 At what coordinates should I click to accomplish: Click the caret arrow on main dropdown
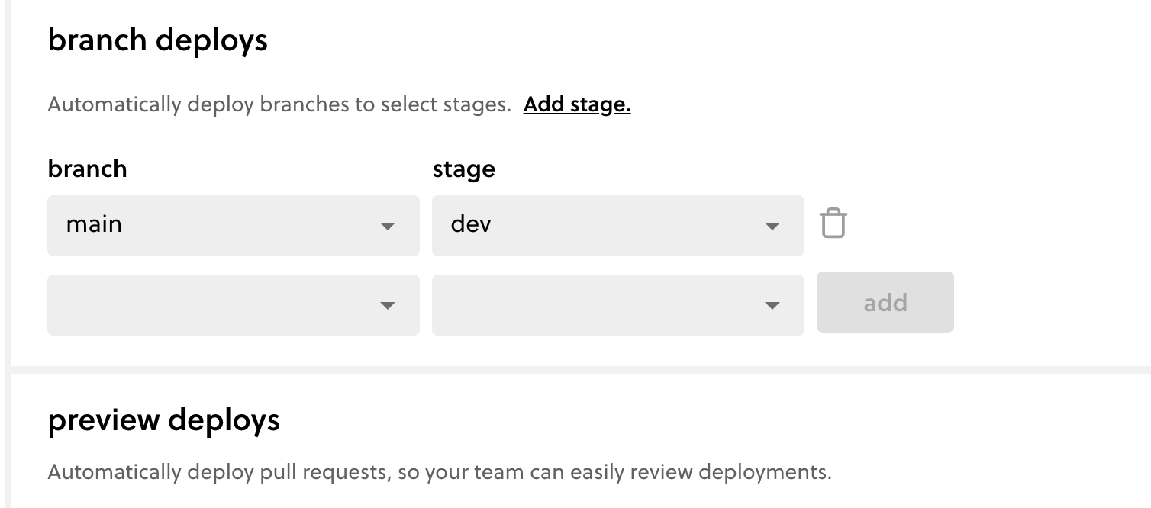coord(388,227)
